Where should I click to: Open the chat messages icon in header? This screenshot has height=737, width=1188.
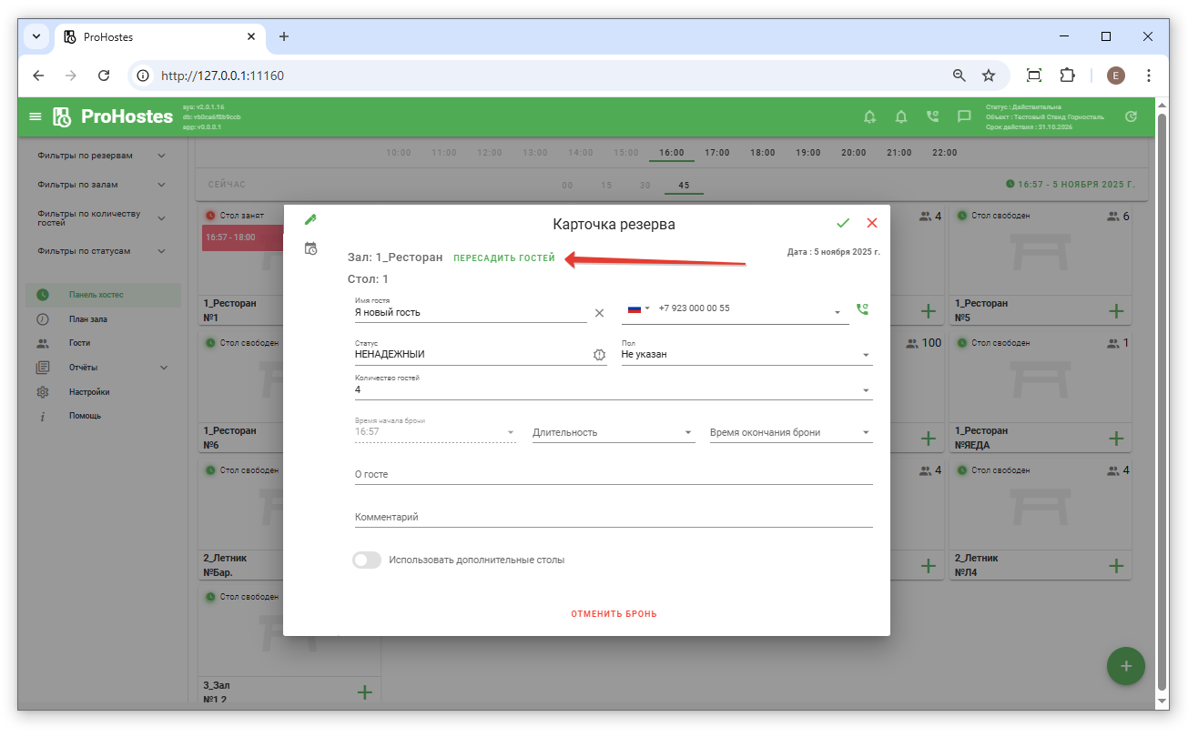tap(964, 116)
